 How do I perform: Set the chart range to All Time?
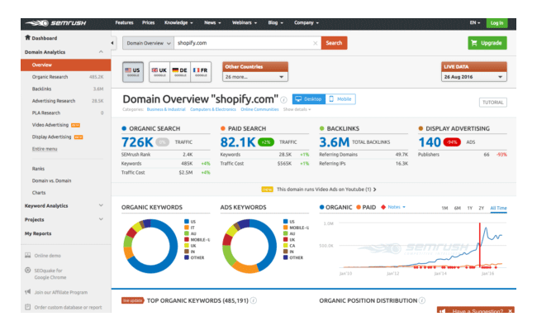pos(498,208)
